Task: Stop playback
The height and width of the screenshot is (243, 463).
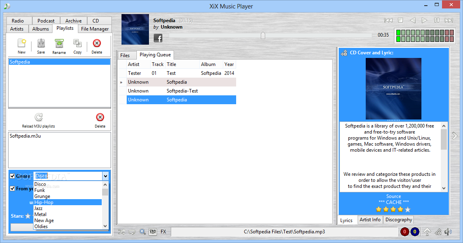Action: click(400, 20)
